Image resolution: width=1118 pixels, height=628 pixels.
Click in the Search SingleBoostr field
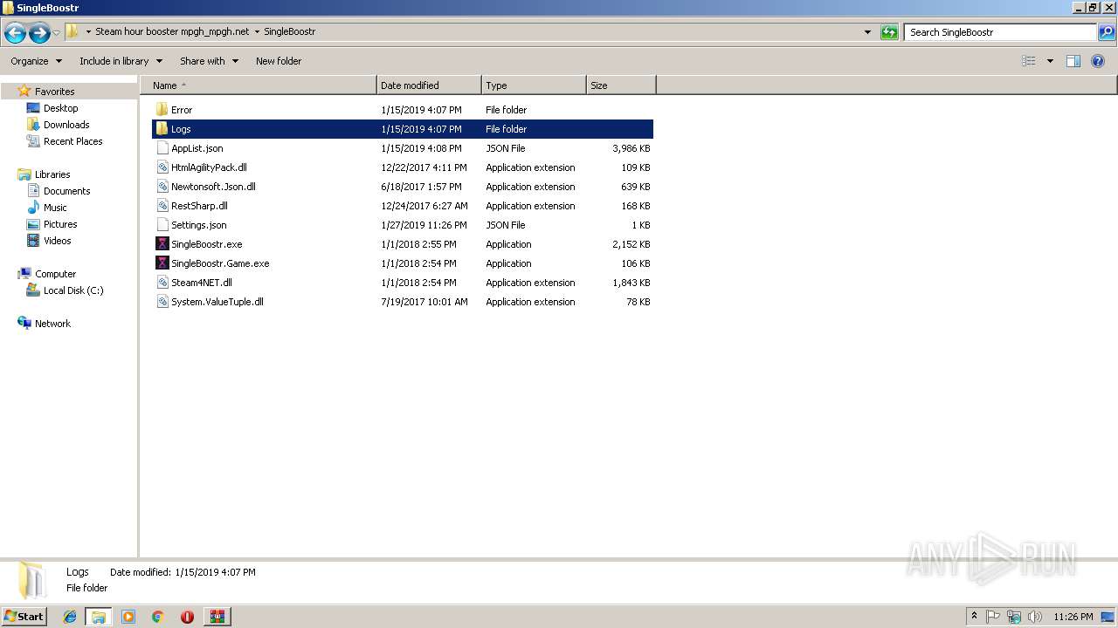(x=1000, y=32)
